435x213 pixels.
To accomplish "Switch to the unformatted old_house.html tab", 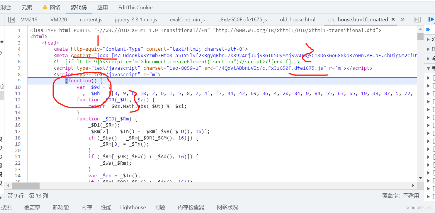I will click(x=298, y=20).
